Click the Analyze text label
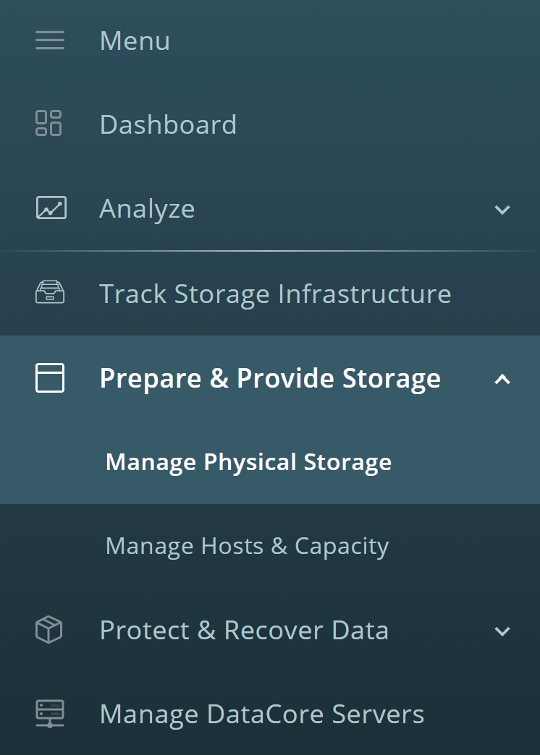The height and width of the screenshot is (755, 540). coord(147,209)
